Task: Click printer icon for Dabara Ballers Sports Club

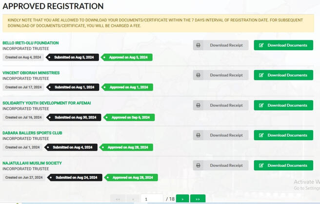Action: point(198,135)
